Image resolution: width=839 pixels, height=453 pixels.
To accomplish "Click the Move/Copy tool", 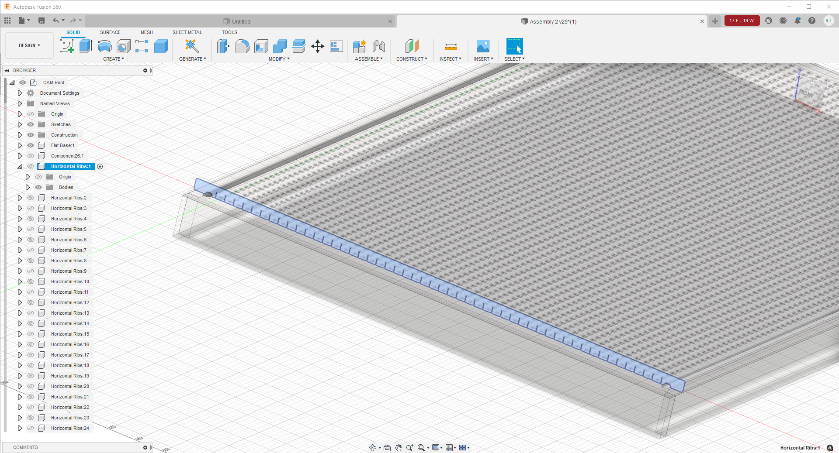I will (318, 46).
